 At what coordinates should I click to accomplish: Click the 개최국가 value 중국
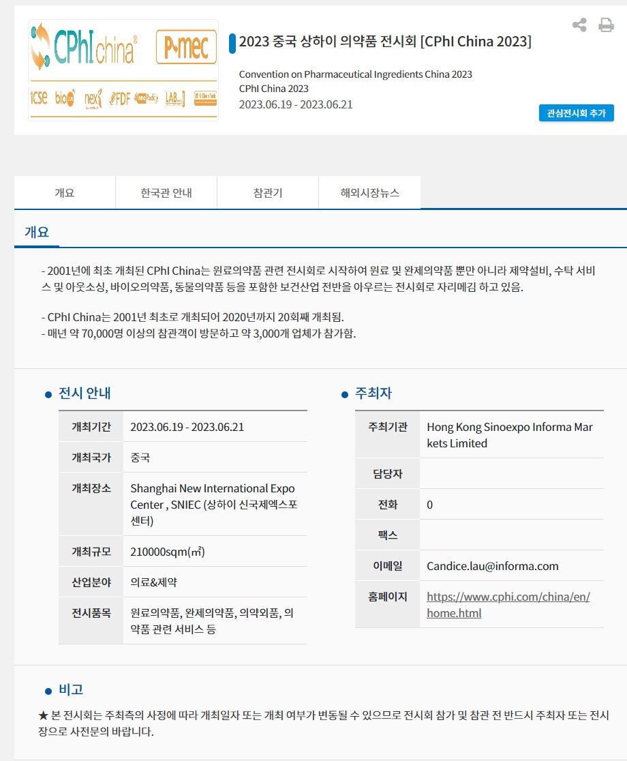[140, 458]
